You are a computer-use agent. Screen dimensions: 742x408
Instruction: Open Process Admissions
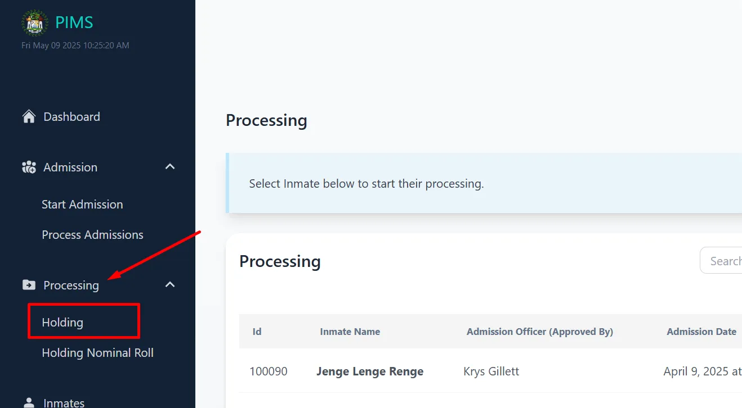tap(92, 234)
